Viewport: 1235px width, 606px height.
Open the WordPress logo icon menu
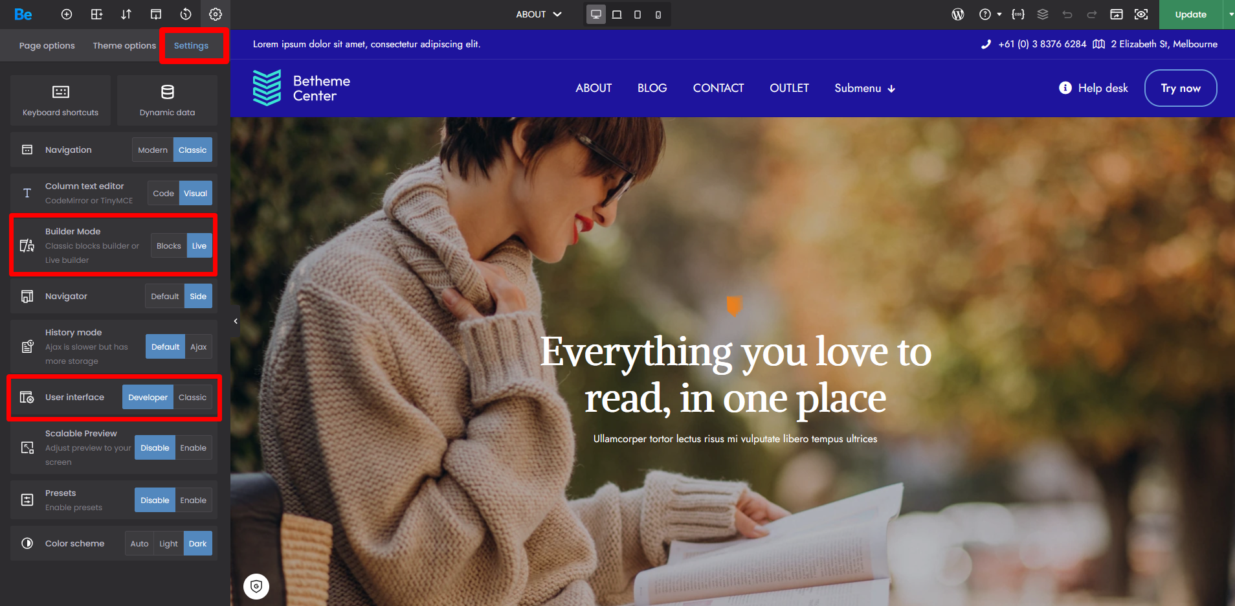[958, 14]
